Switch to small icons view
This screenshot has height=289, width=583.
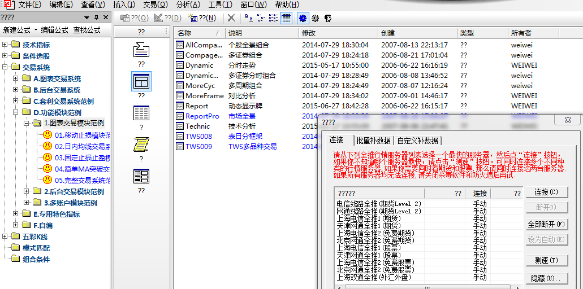pos(261,18)
